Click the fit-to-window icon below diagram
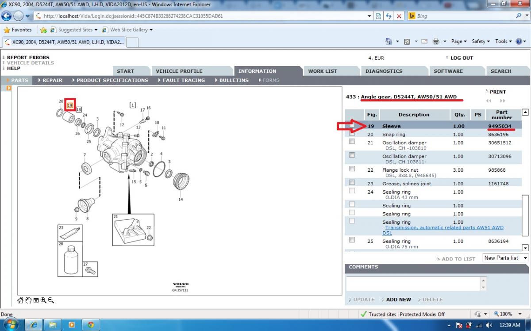The image size is (531, 331). (x=35, y=301)
